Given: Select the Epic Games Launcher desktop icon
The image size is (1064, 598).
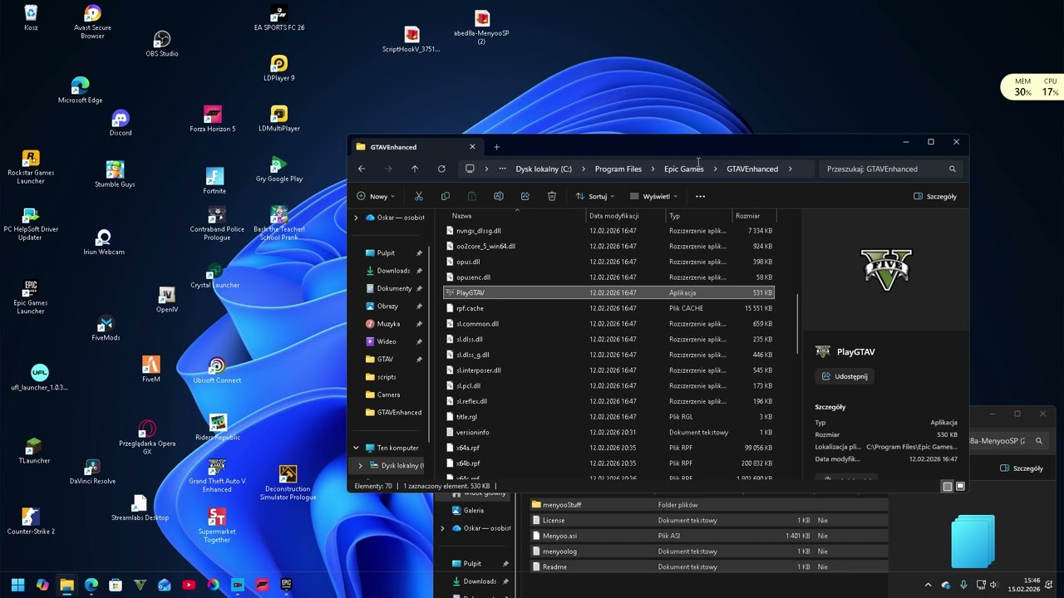Looking at the screenshot, I should point(31,297).
